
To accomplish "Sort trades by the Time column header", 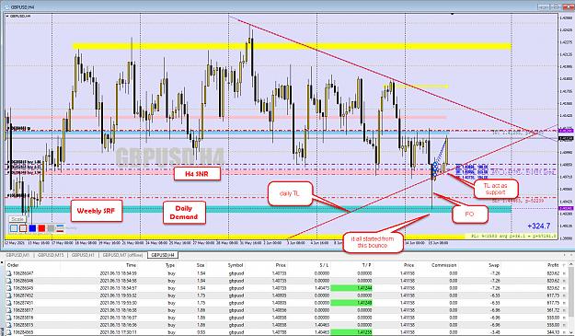I will click(131, 265).
